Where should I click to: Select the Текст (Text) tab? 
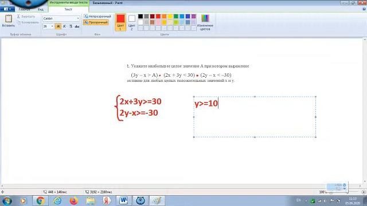click(x=68, y=9)
